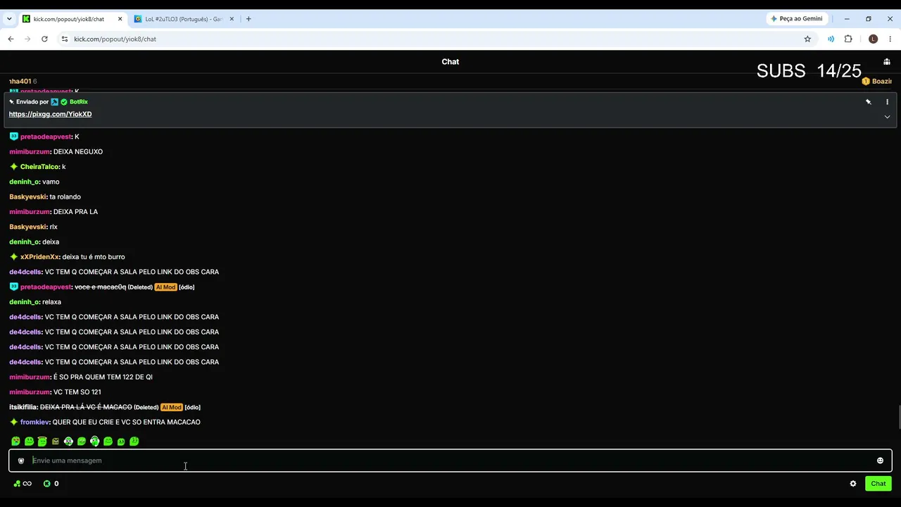Screen dimensions: 901x507
Task: Insert the dark olive square quick emote
Action: point(56,442)
